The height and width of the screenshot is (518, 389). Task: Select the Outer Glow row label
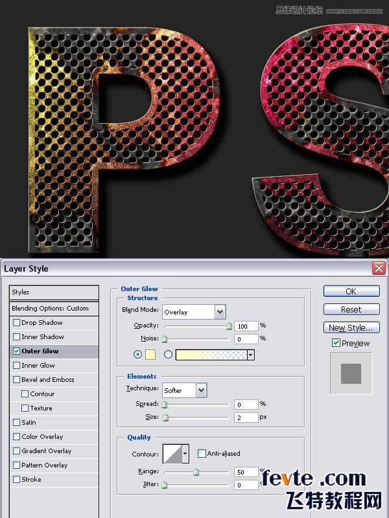pyautogui.click(x=40, y=351)
